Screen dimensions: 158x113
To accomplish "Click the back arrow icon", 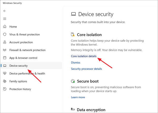I will [x=4, y=11].
